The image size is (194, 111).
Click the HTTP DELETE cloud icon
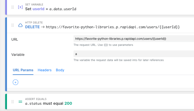(20, 25)
